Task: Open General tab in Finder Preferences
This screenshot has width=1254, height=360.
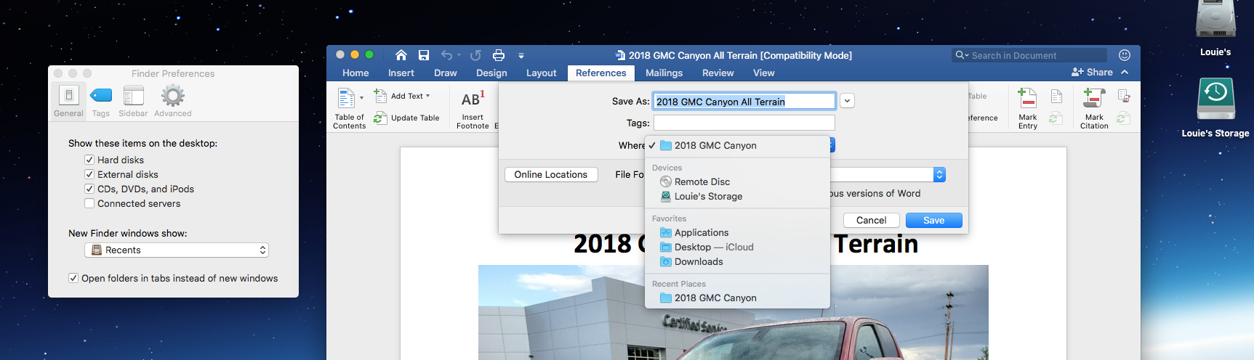Action: [68, 101]
